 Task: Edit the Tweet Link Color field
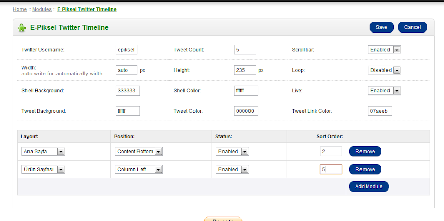(x=379, y=111)
